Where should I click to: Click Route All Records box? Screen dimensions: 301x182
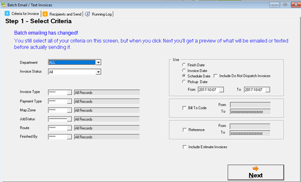[107, 128]
